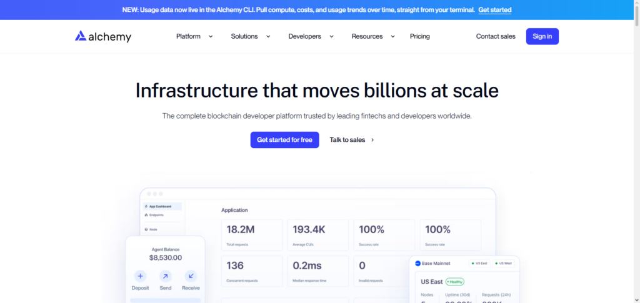Select the US West region tag
This screenshot has width=640, height=303.
click(x=504, y=264)
